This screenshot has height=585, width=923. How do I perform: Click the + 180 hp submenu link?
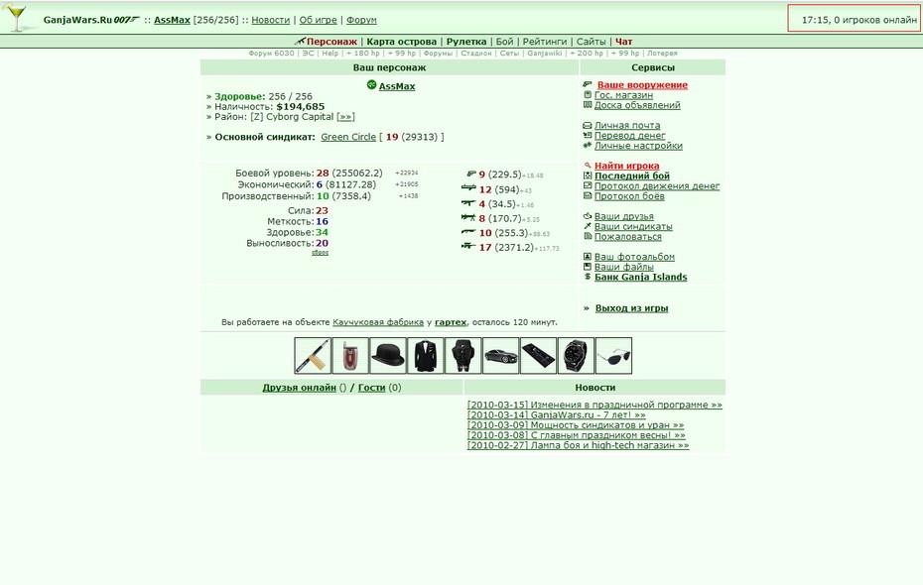[x=362, y=53]
